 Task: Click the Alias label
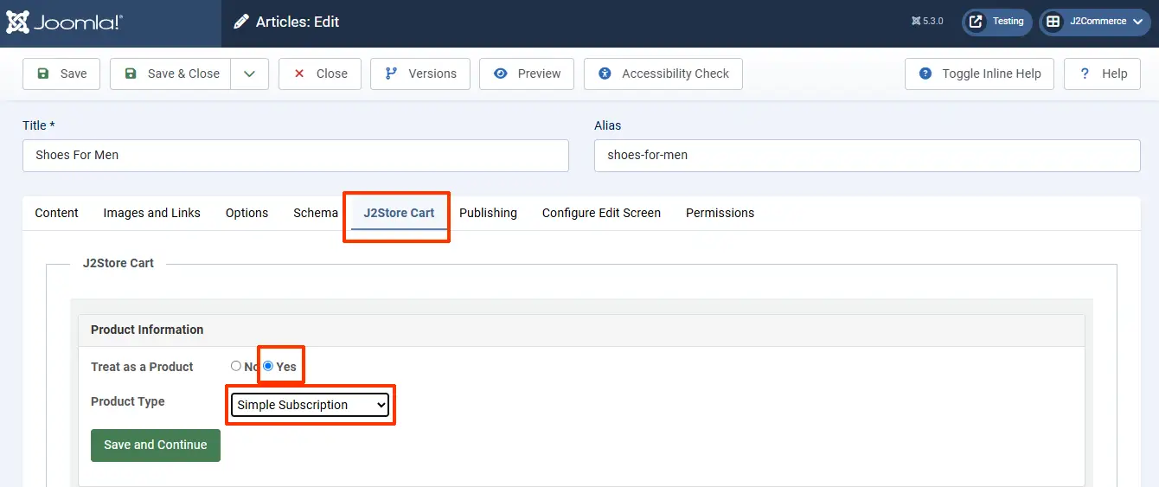[608, 125]
